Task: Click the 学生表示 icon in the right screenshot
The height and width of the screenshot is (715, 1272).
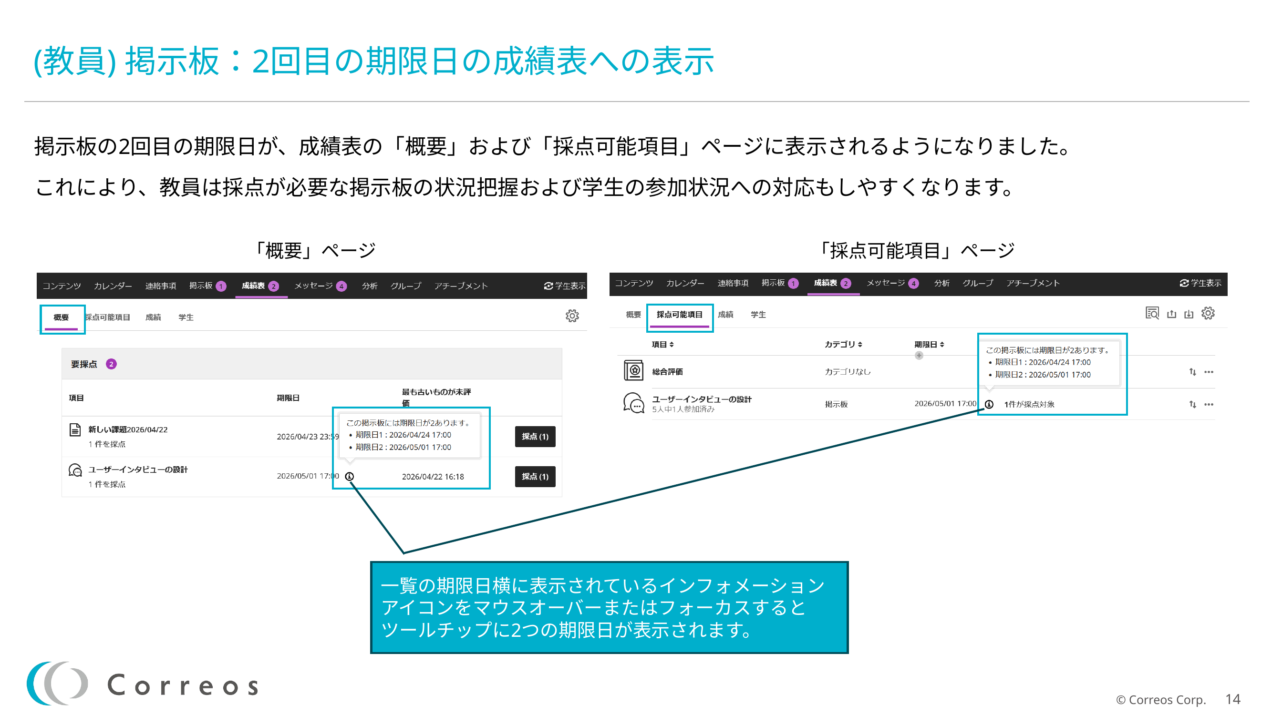Action: [1184, 283]
